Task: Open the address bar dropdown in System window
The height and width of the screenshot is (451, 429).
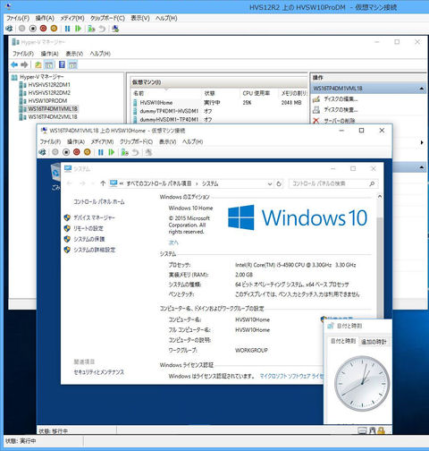Action: click(x=270, y=183)
